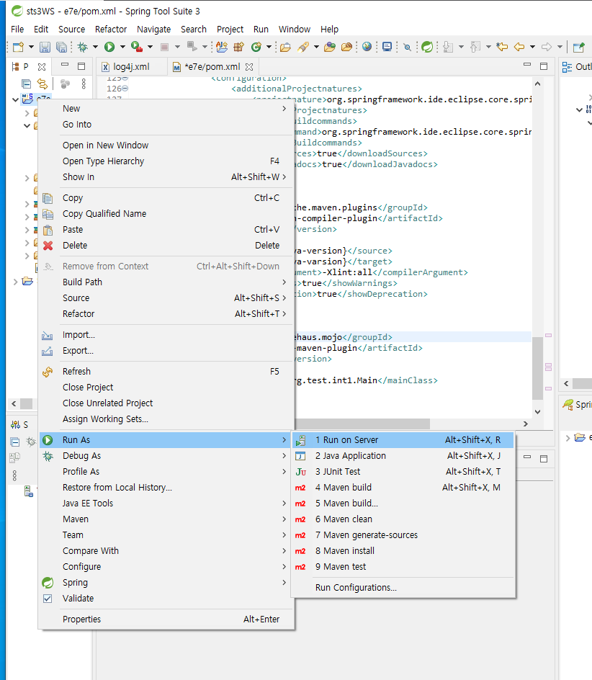Click the green Run toolbar icon
The width and height of the screenshot is (592, 680).
tap(109, 47)
